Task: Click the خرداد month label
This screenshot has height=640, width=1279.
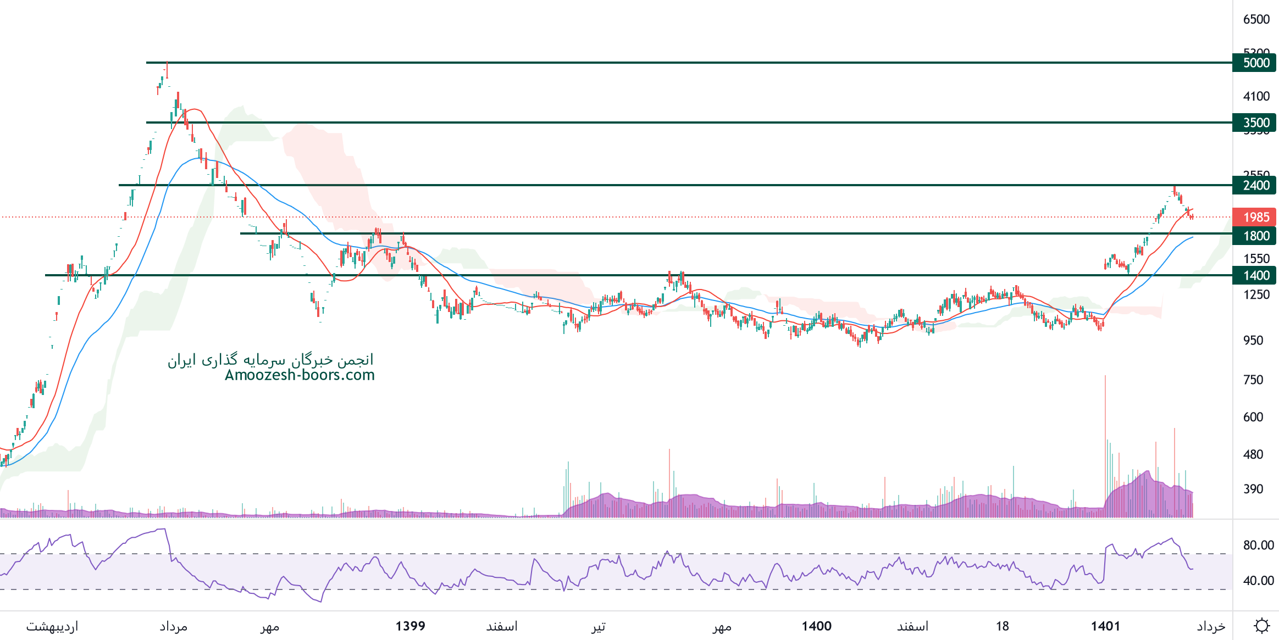Action: click(1211, 626)
